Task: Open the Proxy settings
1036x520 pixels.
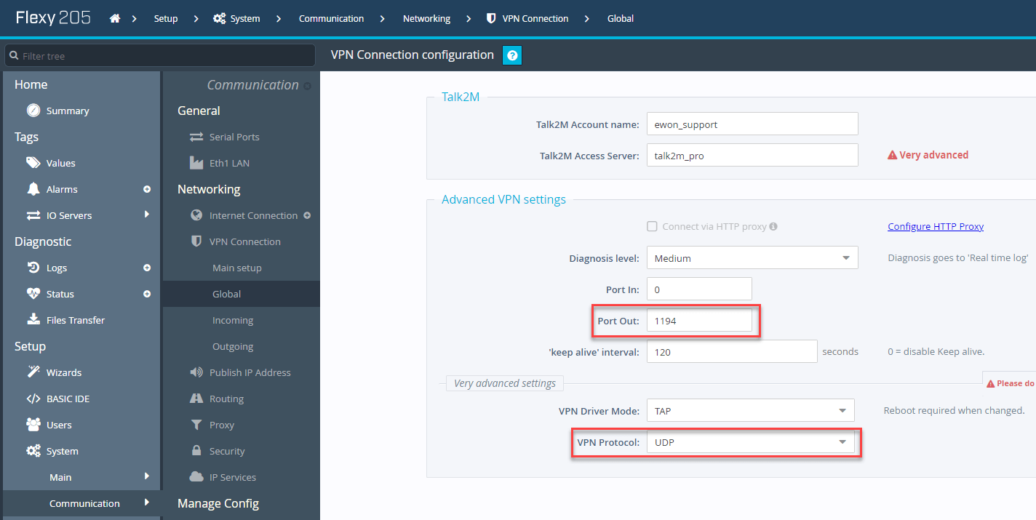Action: tap(196, 424)
